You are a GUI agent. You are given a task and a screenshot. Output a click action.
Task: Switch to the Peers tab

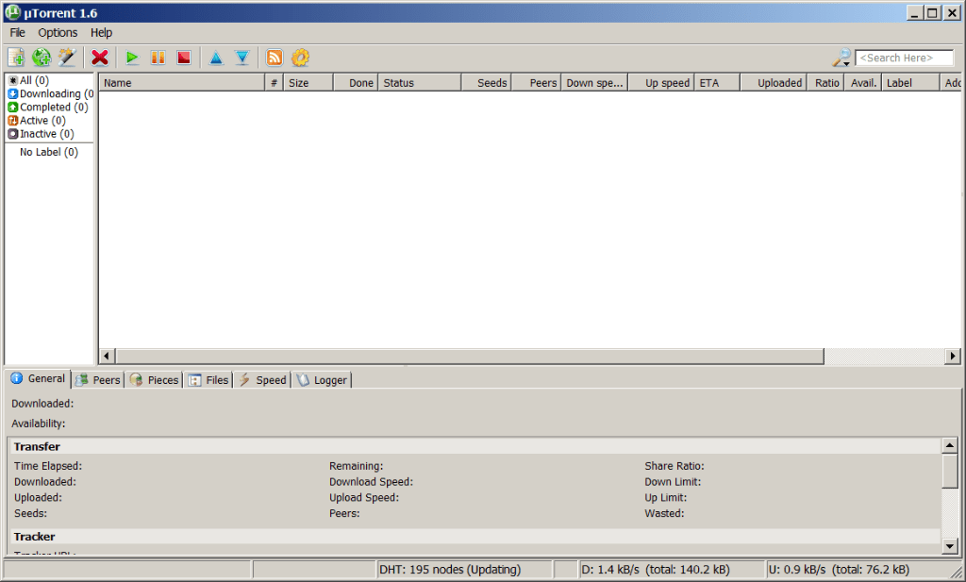[98, 379]
